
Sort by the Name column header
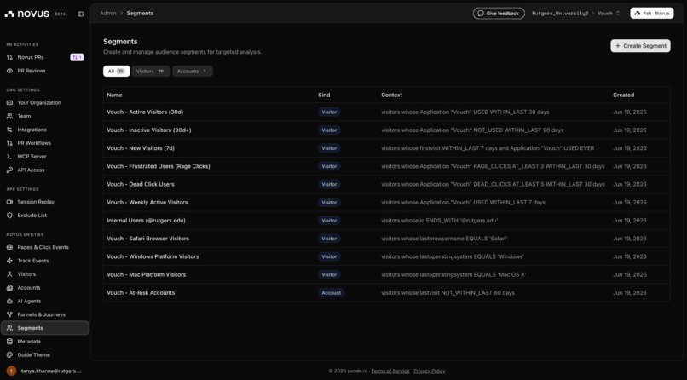[115, 95]
